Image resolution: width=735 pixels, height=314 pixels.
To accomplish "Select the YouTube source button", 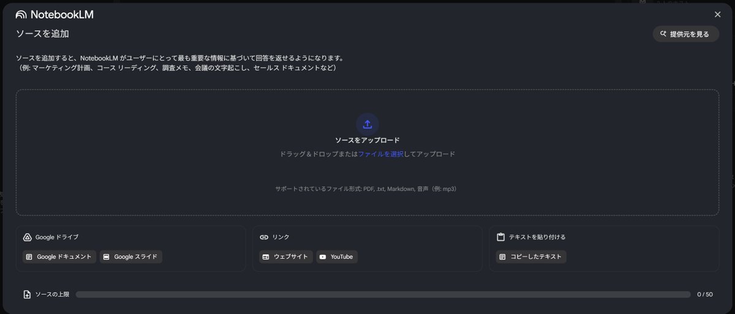I will point(337,257).
